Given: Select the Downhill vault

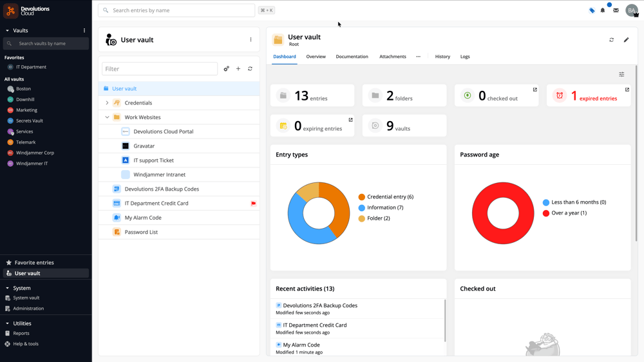Looking at the screenshot, I should 25,99.
